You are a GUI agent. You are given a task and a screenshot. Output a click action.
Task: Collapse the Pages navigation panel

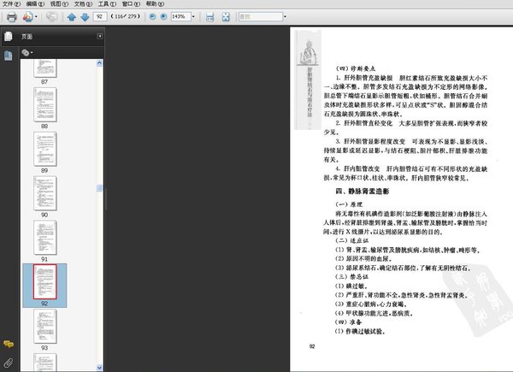(99, 37)
